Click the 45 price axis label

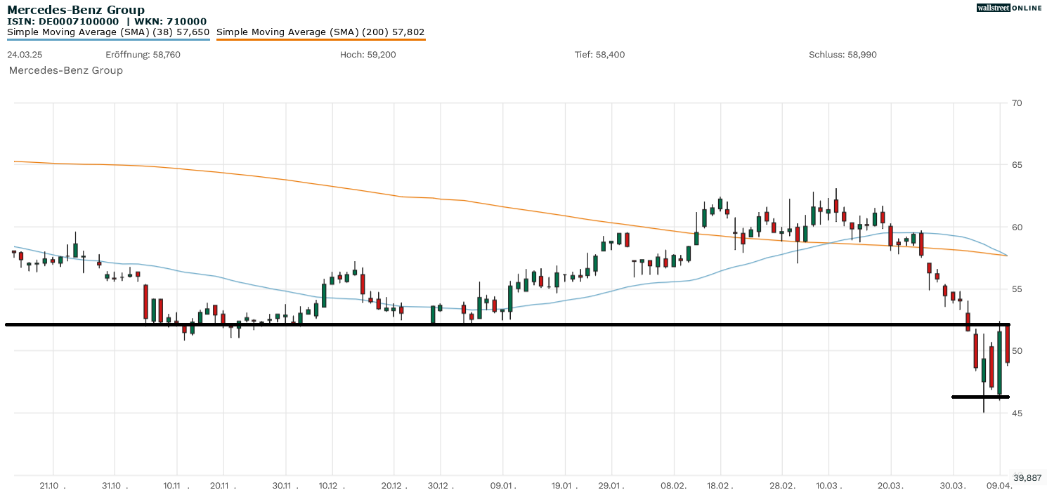pyautogui.click(x=1016, y=413)
